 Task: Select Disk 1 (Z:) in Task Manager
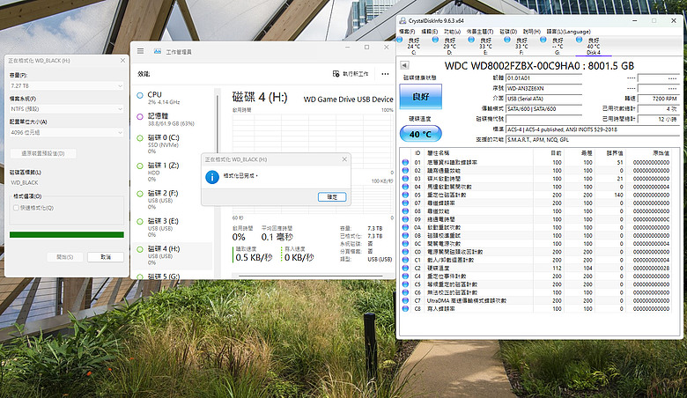coord(172,172)
